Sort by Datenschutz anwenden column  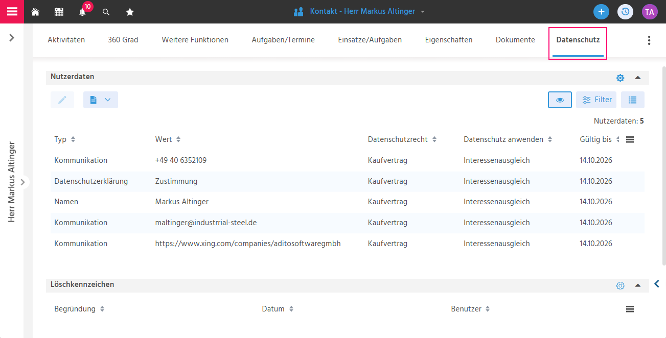549,139
